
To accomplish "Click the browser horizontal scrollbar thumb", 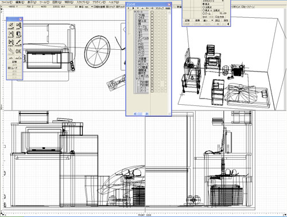I will [x=141, y=114].
